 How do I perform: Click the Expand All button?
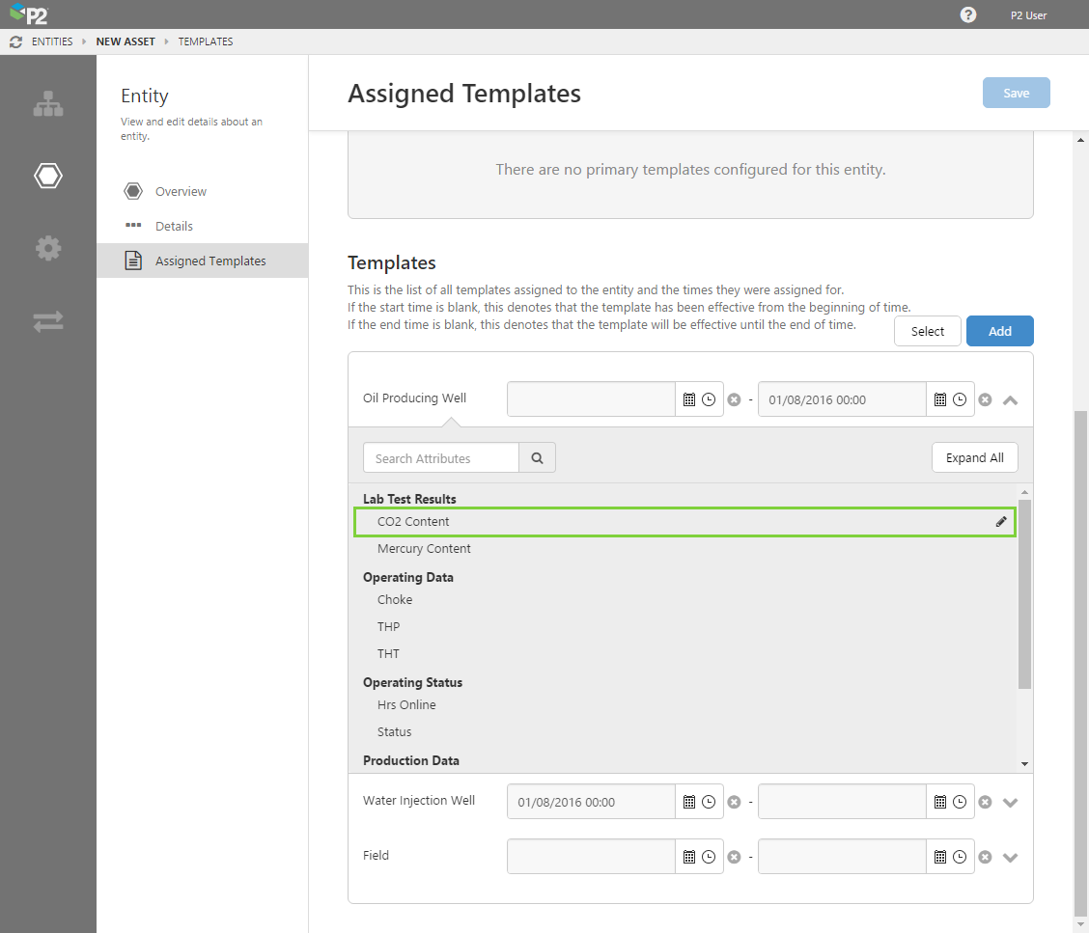click(x=974, y=458)
